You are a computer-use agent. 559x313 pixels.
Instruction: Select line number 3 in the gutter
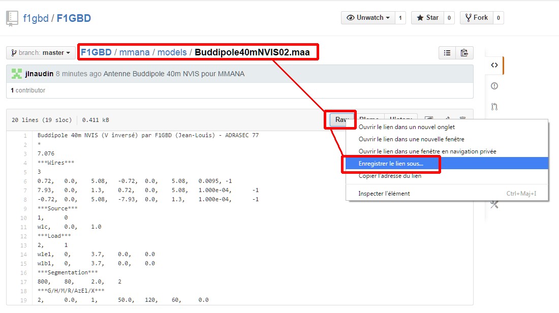coord(25,153)
